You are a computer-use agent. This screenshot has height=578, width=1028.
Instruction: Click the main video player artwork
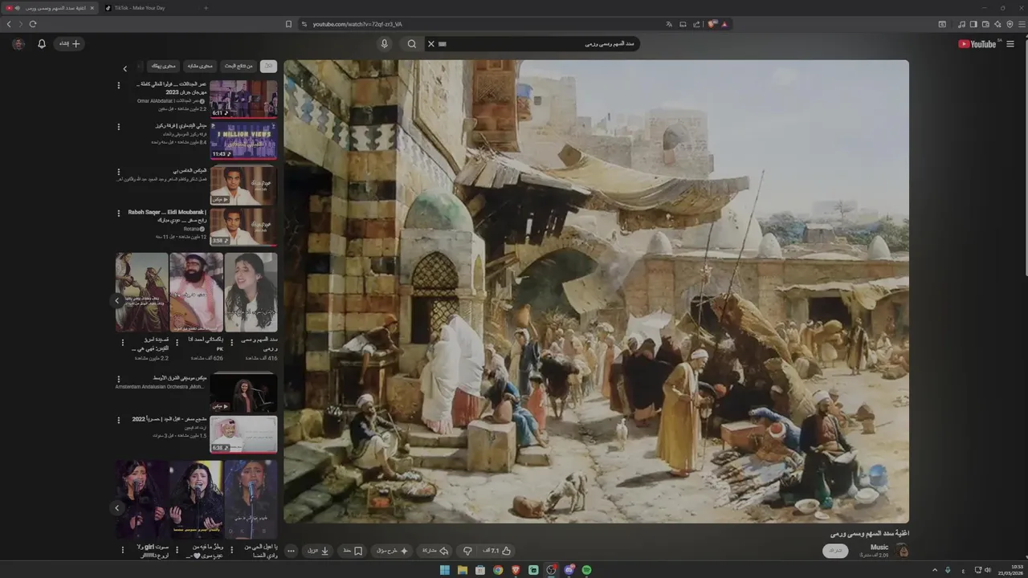[596, 291]
